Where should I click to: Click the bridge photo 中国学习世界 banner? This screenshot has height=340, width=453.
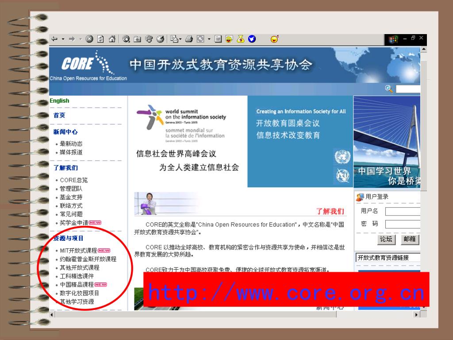click(387, 142)
